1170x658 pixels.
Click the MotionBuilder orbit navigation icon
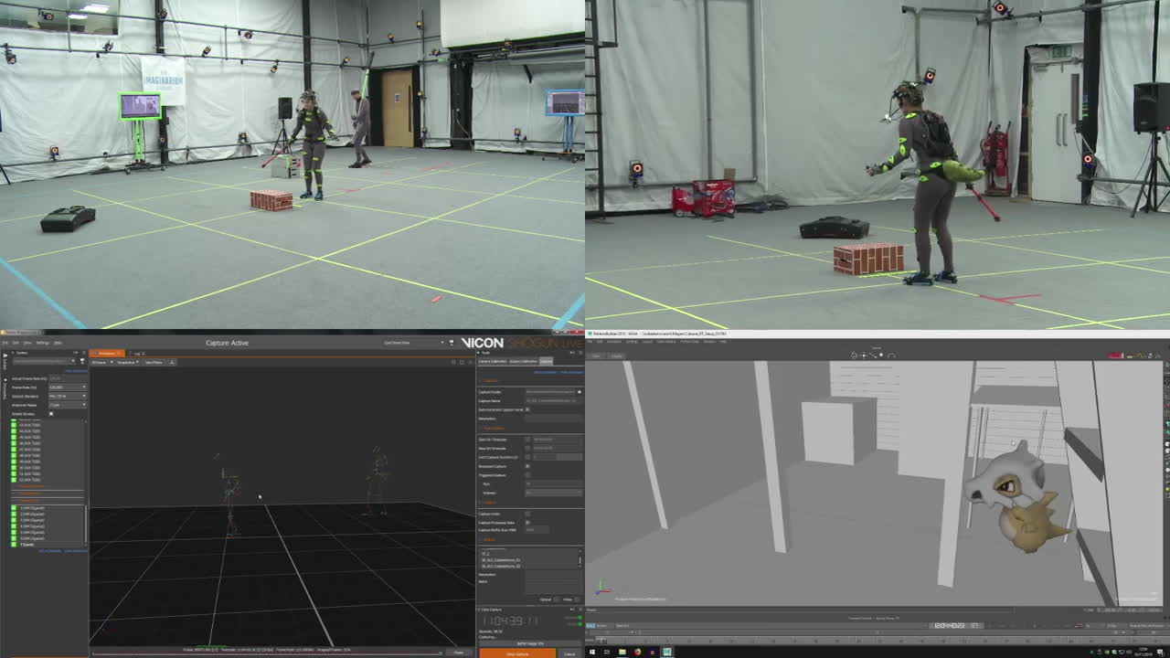tap(854, 355)
